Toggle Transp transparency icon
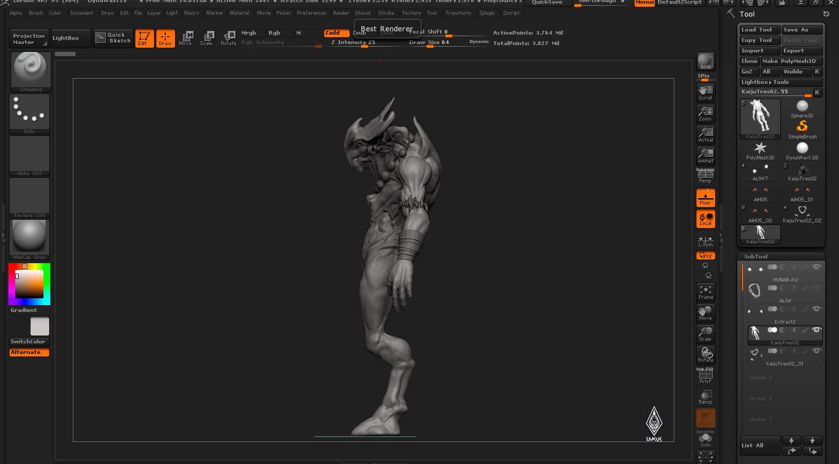 pyautogui.click(x=705, y=397)
